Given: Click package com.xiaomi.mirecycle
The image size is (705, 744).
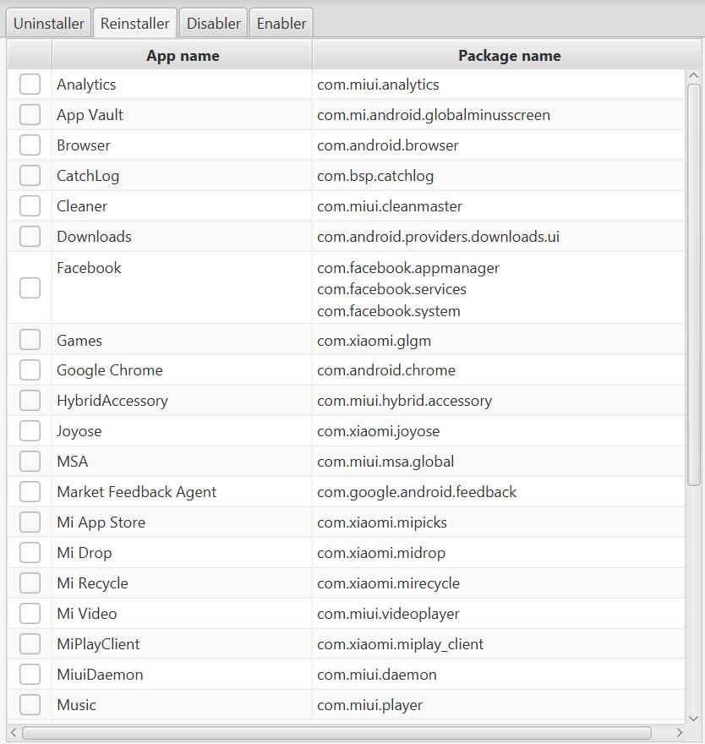Looking at the screenshot, I should click(x=388, y=583).
